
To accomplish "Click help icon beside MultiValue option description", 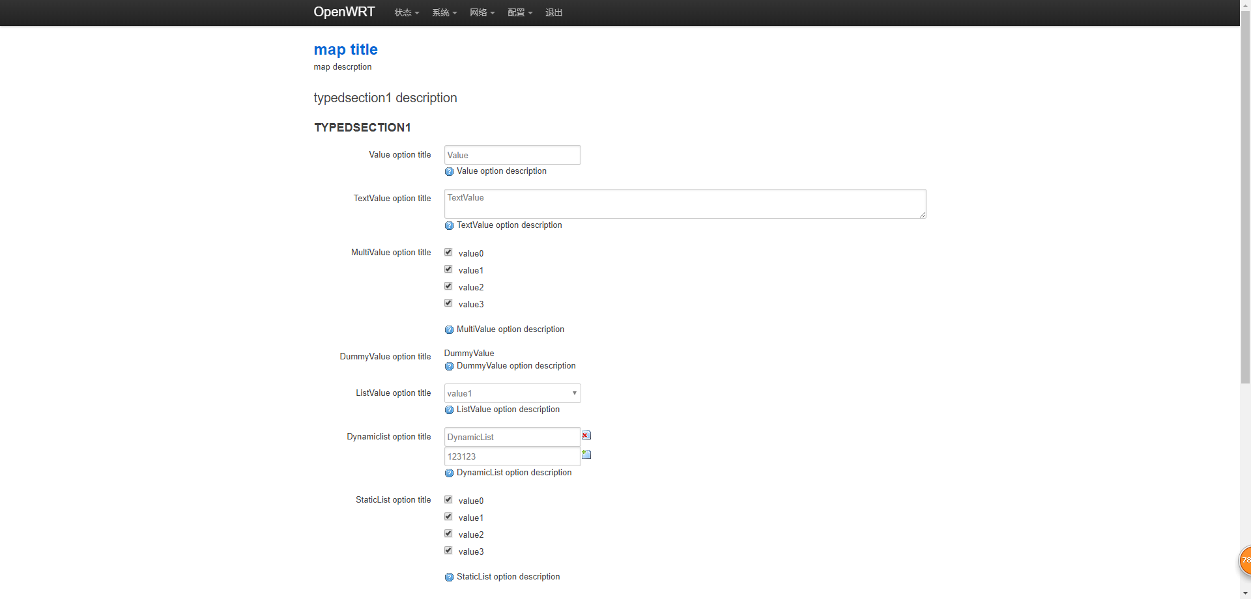I will 449,330.
